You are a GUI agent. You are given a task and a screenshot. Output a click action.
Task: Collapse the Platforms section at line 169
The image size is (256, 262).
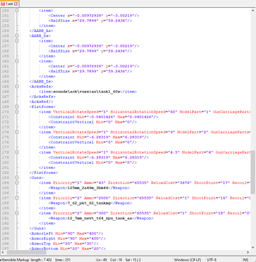(x=16, y=107)
